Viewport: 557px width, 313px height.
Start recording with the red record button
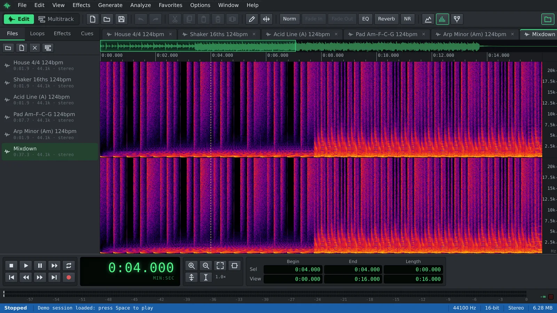click(69, 277)
